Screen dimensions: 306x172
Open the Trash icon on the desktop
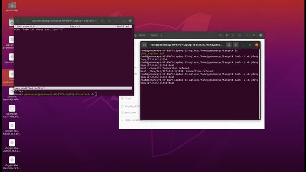(x=11, y=23)
